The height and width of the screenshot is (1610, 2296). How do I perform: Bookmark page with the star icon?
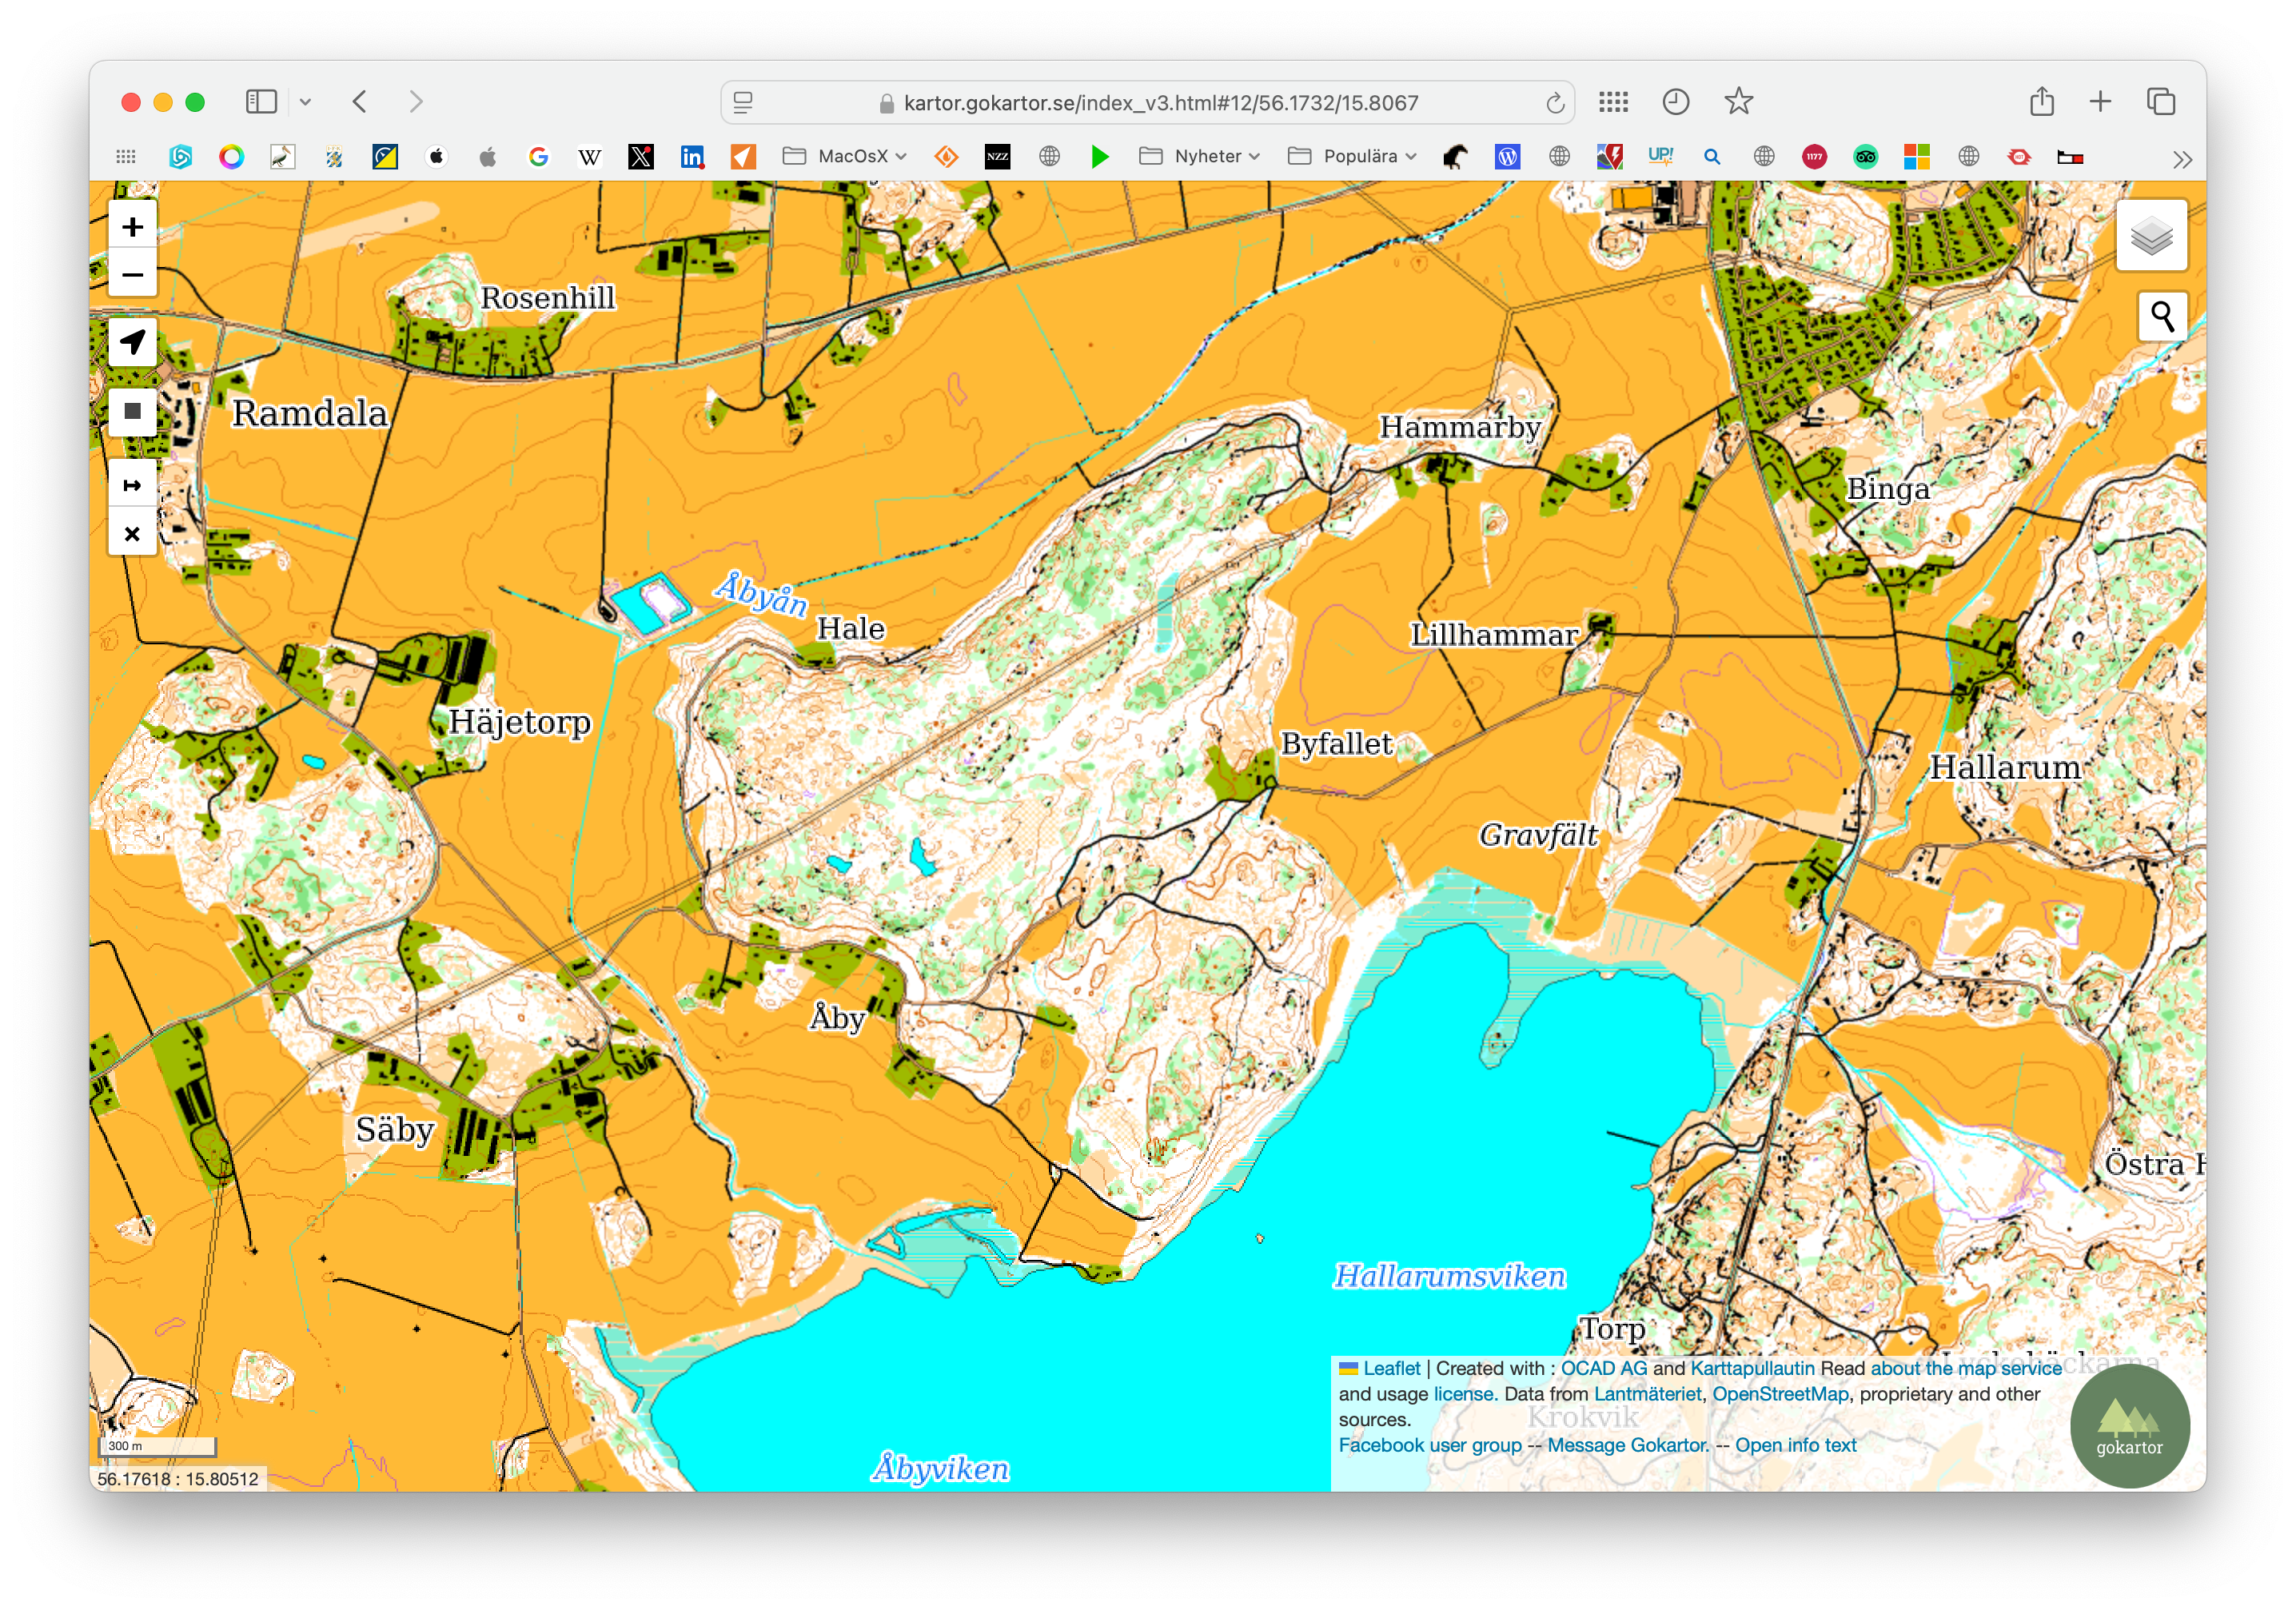click(x=1738, y=102)
